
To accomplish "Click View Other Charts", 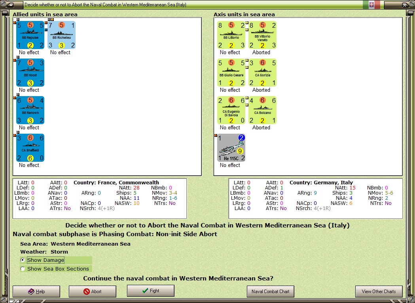I will tap(379, 292).
